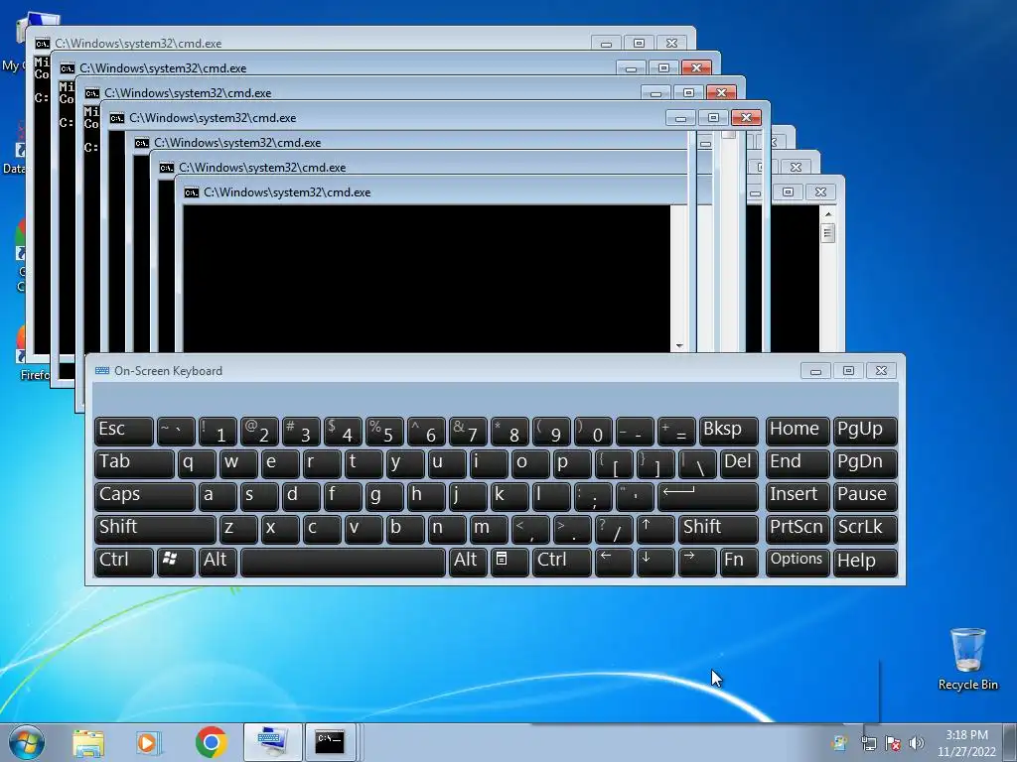Click the number 5 key
The height and width of the screenshot is (762, 1017).
pyautogui.click(x=384, y=431)
